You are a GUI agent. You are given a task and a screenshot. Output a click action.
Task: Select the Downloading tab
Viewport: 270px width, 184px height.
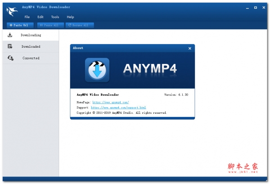(x=31, y=35)
